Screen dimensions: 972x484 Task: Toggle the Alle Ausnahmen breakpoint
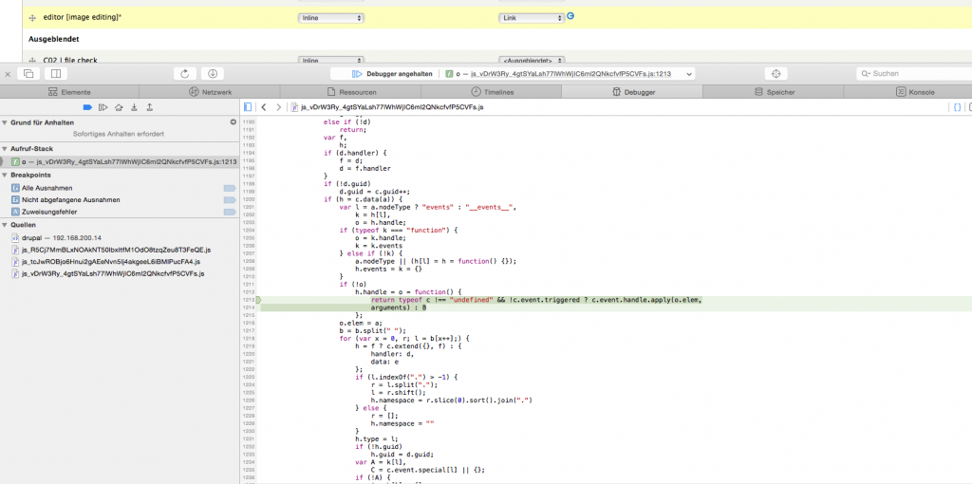point(229,188)
